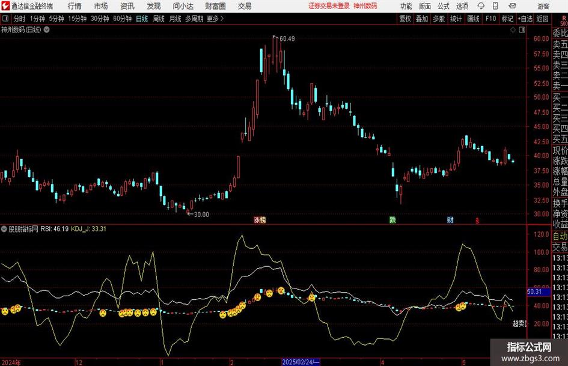Click the green 跌 marker on the chart
Viewport: 568px width, 366px height.
tap(392, 219)
